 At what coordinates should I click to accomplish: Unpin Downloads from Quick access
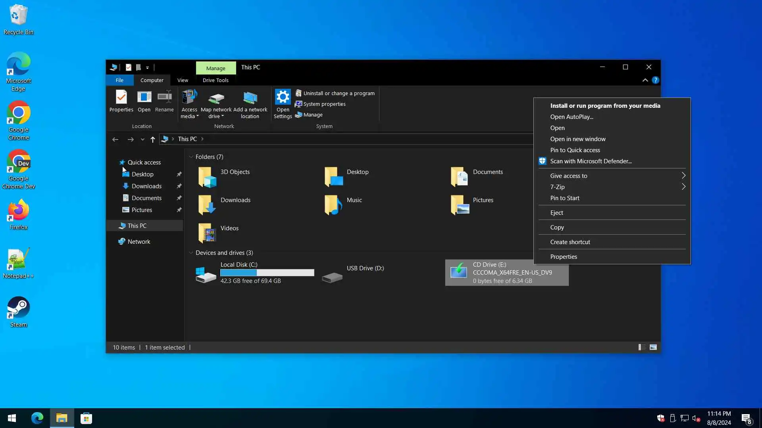[x=179, y=186]
